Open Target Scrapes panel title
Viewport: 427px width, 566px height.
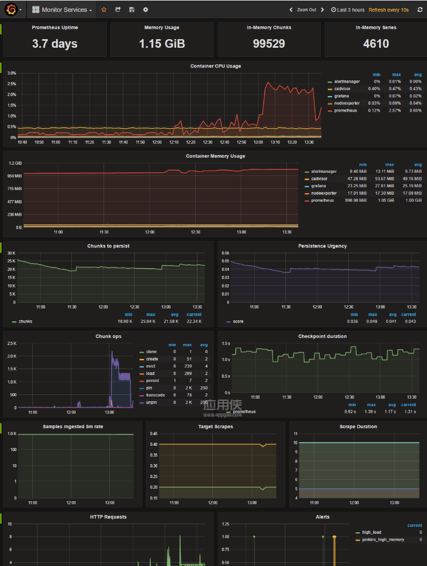[x=216, y=427]
